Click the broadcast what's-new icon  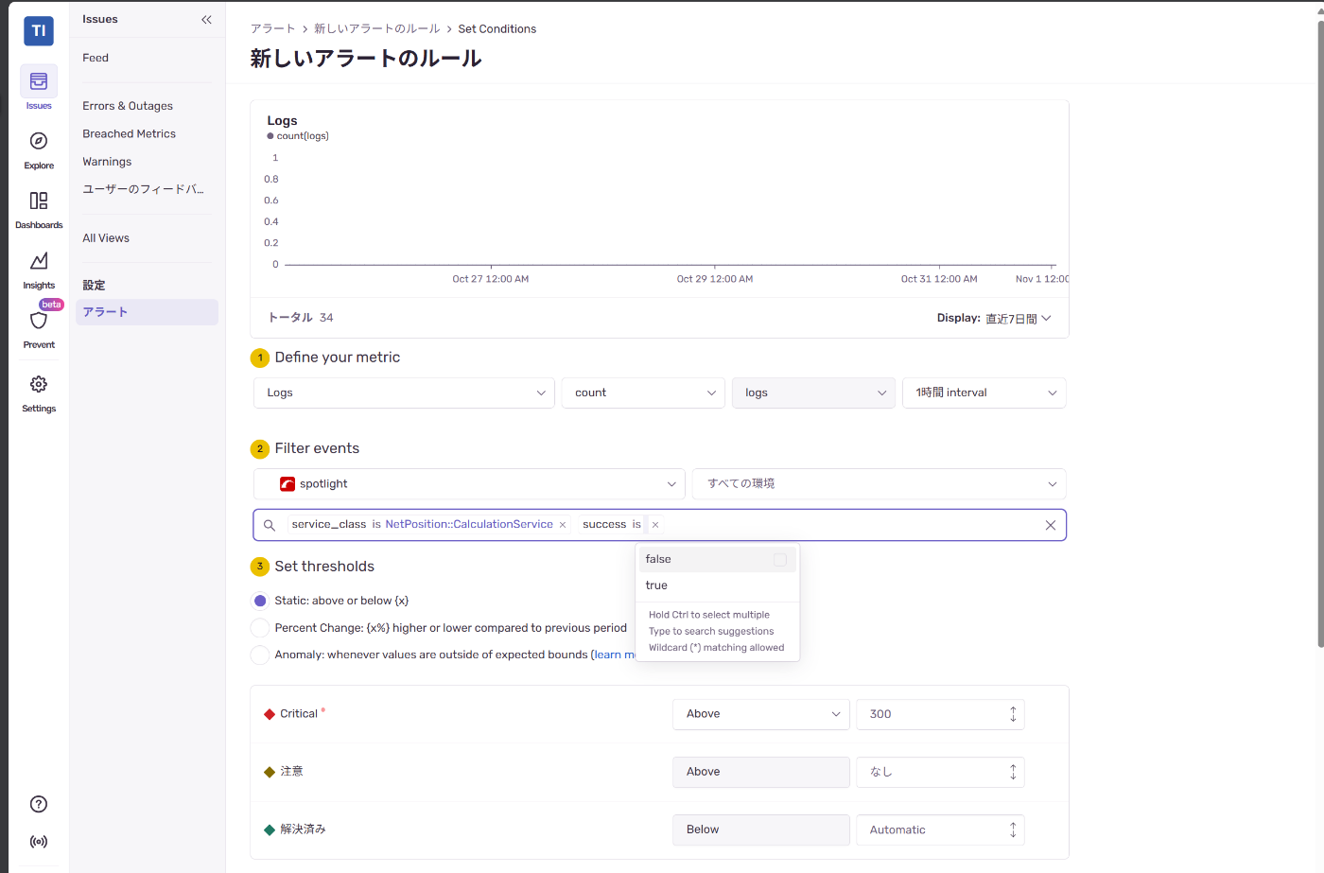point(38,841)
